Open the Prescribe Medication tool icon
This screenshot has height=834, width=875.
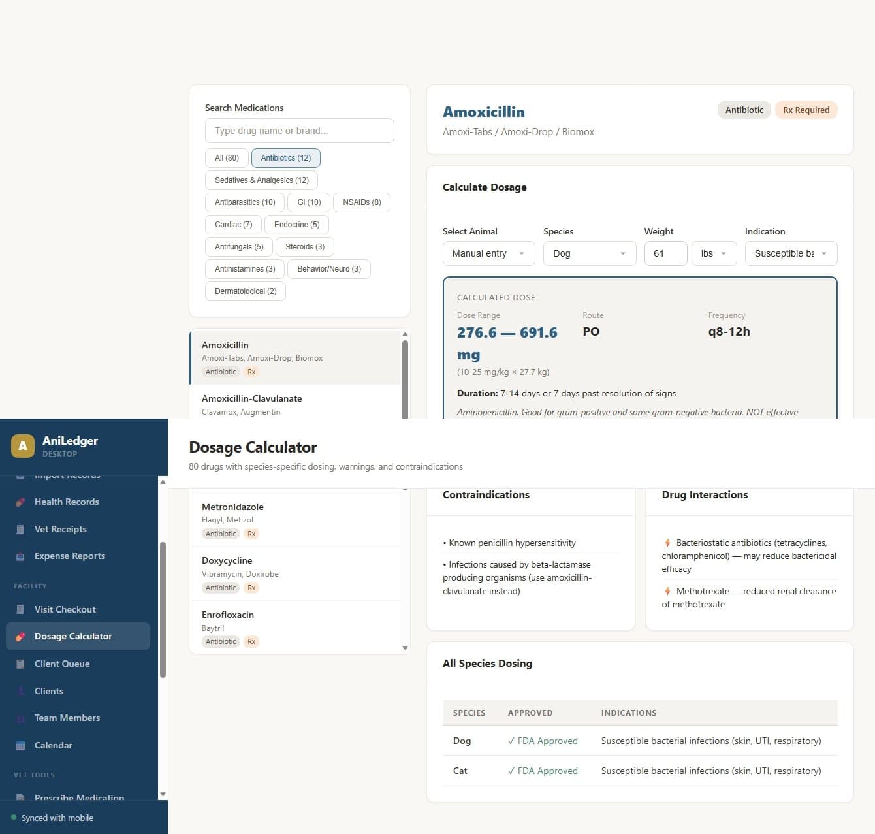click(x=21, y=797)
